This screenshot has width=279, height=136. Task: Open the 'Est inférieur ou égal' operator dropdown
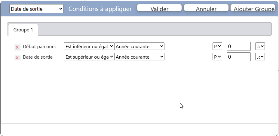click(x=89, y=46)
